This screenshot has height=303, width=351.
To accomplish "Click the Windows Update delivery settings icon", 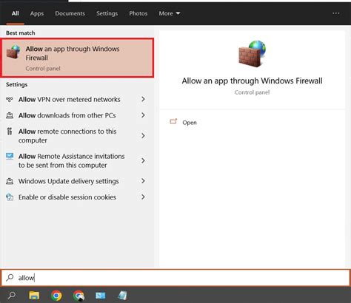I will [10, 181].
